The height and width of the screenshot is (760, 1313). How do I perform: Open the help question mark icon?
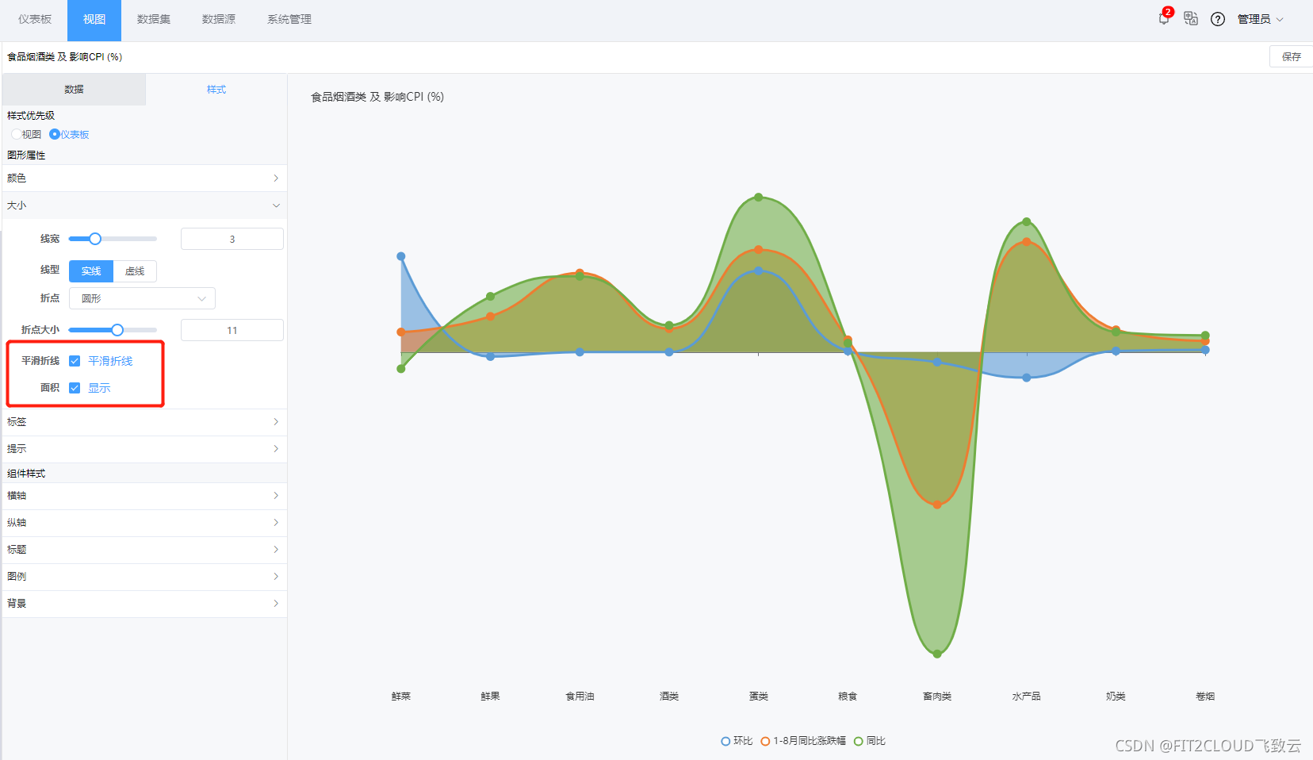(1218, 19)
